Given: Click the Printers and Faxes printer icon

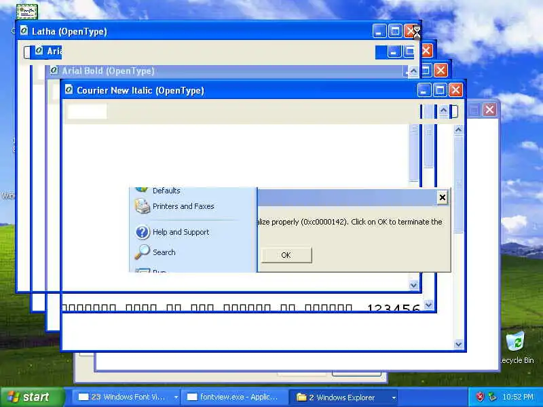Looking at the screenshot, I should click(142, 206).
